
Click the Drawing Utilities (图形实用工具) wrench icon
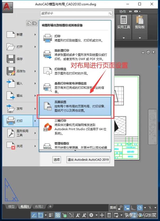click(x=11, y=133)
